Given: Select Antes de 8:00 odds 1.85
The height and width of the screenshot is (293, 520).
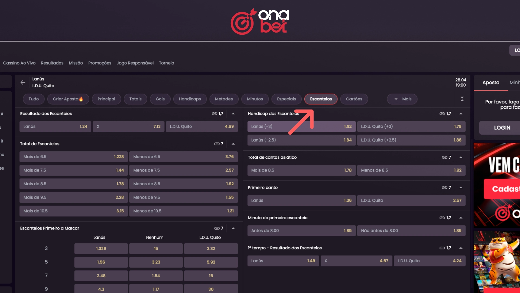Looking at the screenshot, I should [301, 231].
